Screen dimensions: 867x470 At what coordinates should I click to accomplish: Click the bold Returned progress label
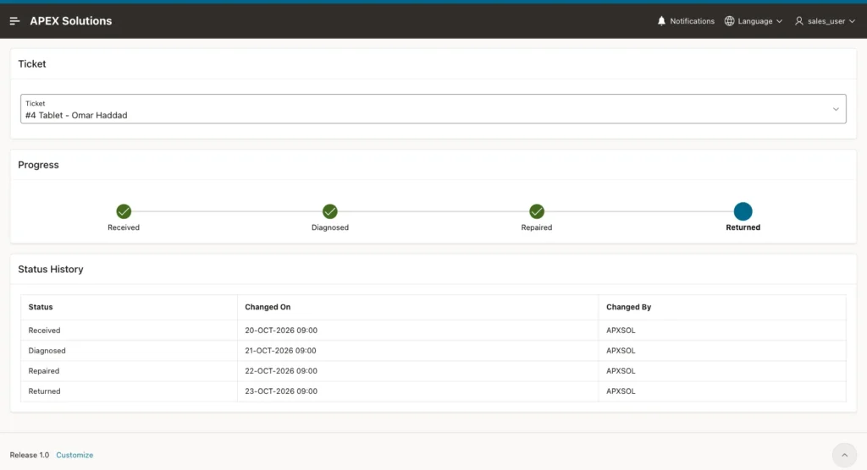(x=743, y=227)
